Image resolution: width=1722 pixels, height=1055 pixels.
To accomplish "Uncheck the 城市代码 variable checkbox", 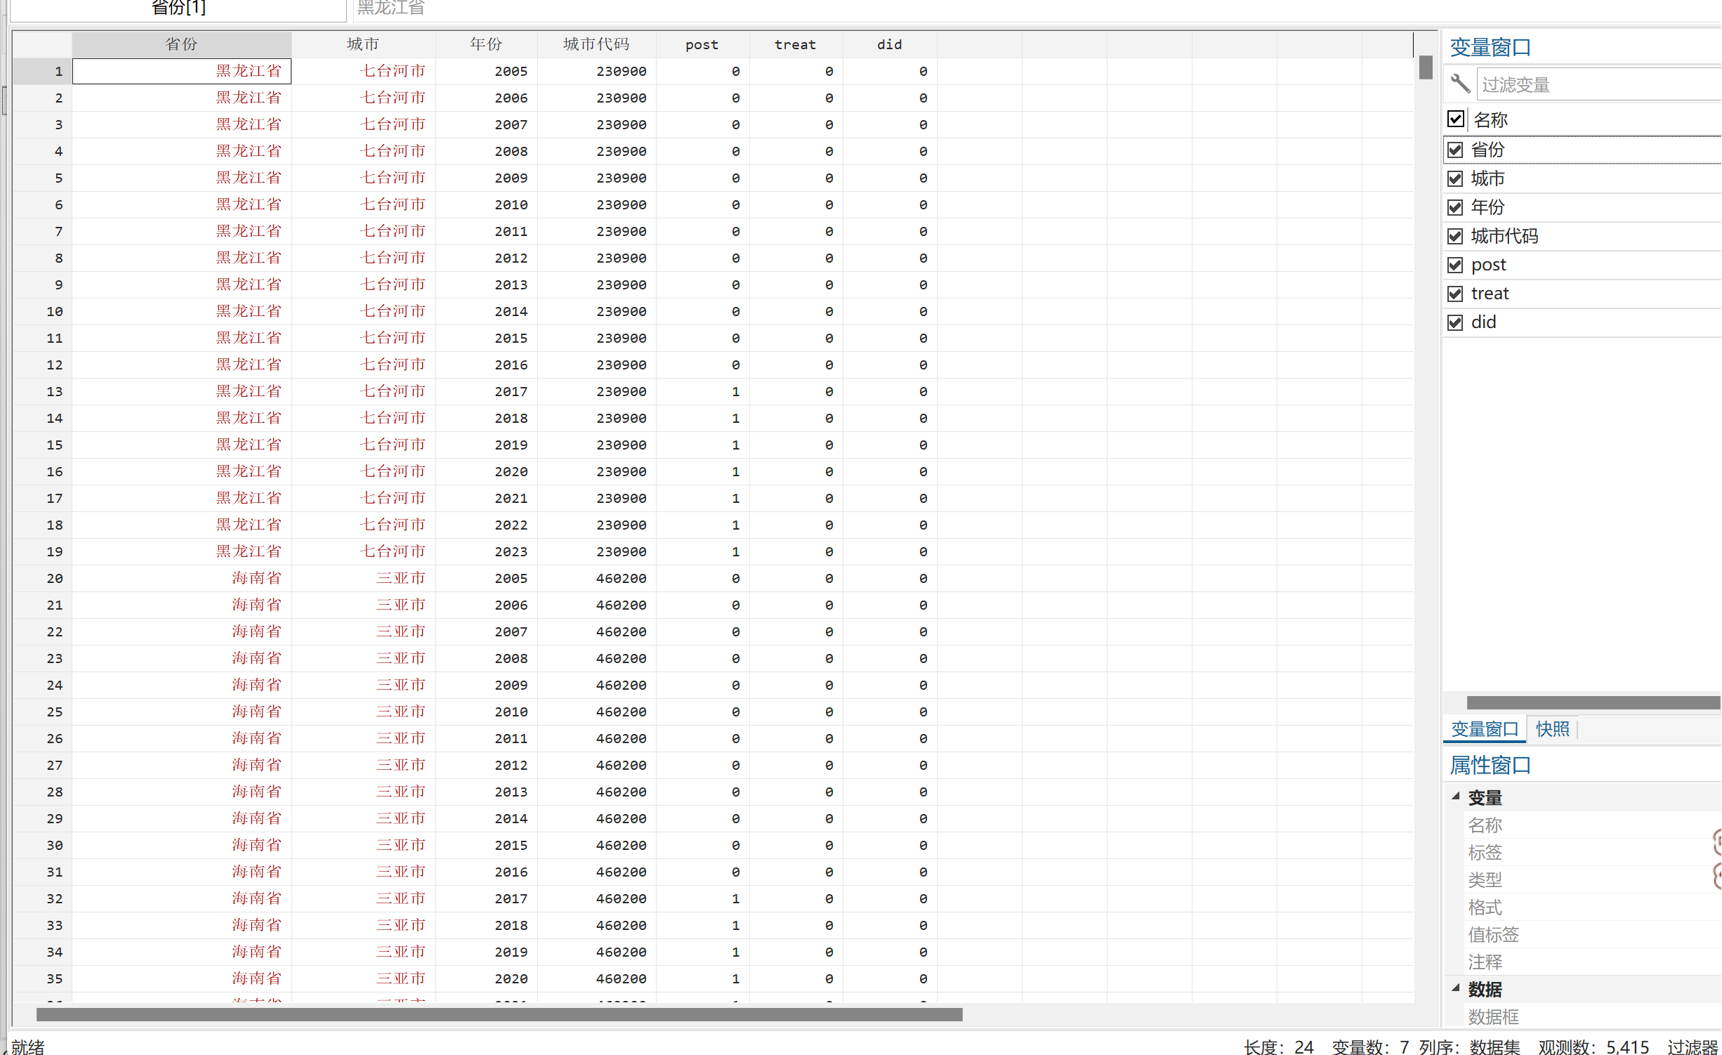I will click(x=1455, y=236).
